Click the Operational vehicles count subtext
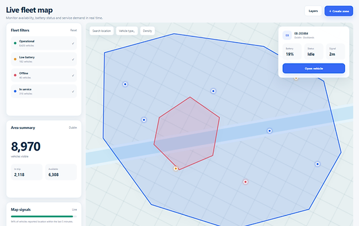The image size is (359, 226). coord(26,46)
